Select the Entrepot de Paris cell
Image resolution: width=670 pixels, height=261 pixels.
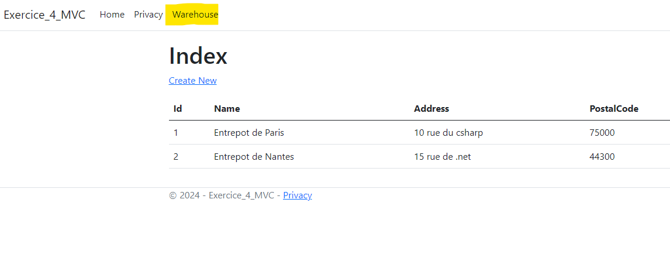[x=249, y=133]
